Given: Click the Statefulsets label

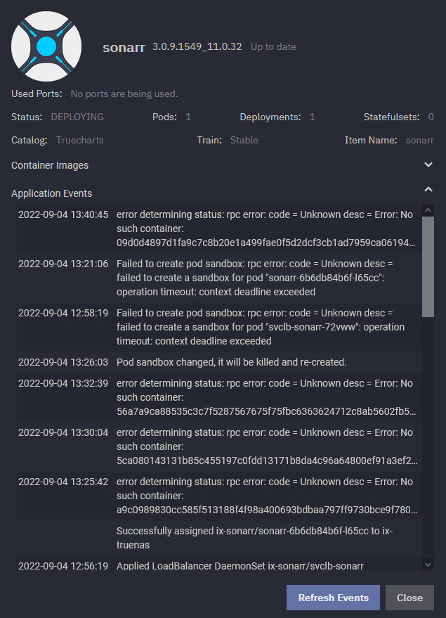Looking at the screenshot, I should [x=392, y=117].
